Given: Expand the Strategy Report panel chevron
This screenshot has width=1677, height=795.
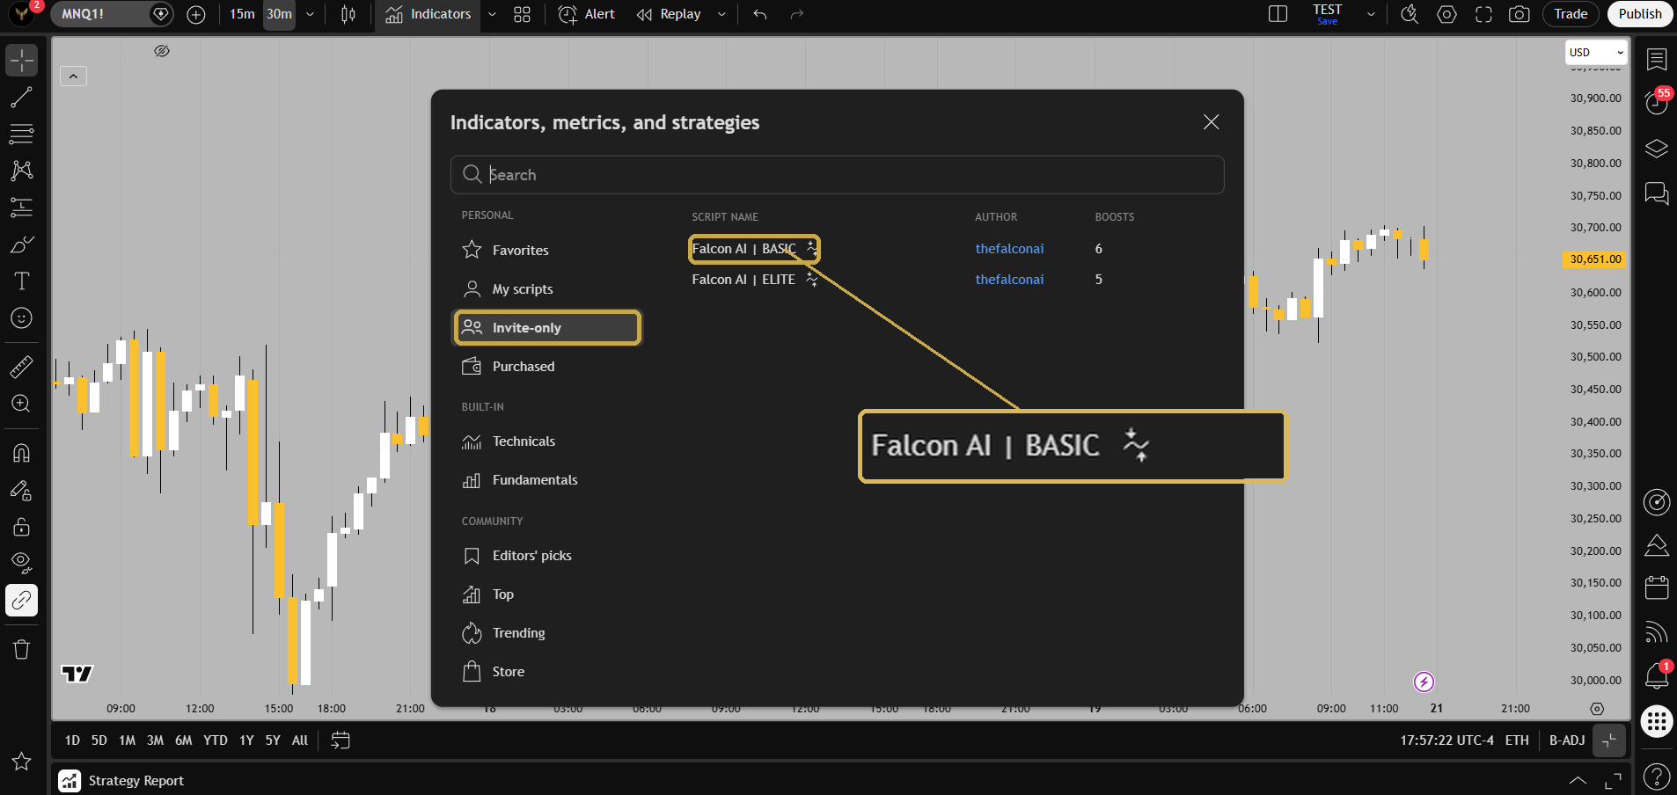Looking at the screenshot, I should pos(1578,780).
